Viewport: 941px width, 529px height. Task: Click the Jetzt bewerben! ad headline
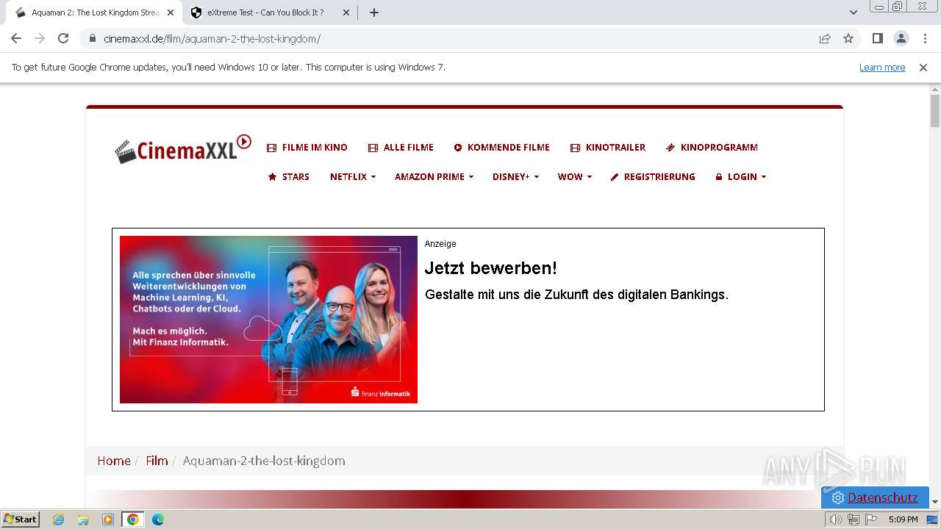[491, 268]
